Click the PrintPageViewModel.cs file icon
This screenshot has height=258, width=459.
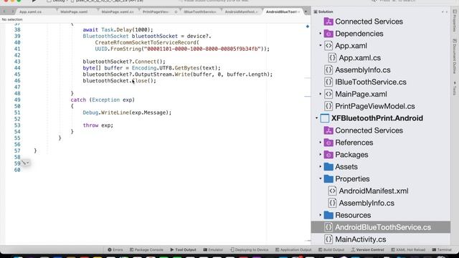[x=328, y=106]
